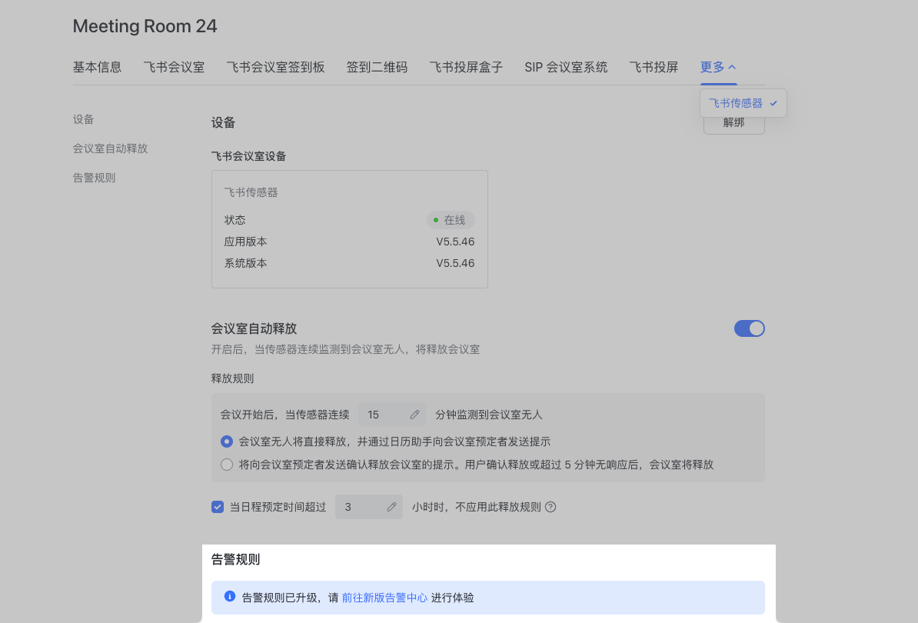918x623 pixels.
Task: Switch to the 飞书投屏 tab
Action: [654, 68]
